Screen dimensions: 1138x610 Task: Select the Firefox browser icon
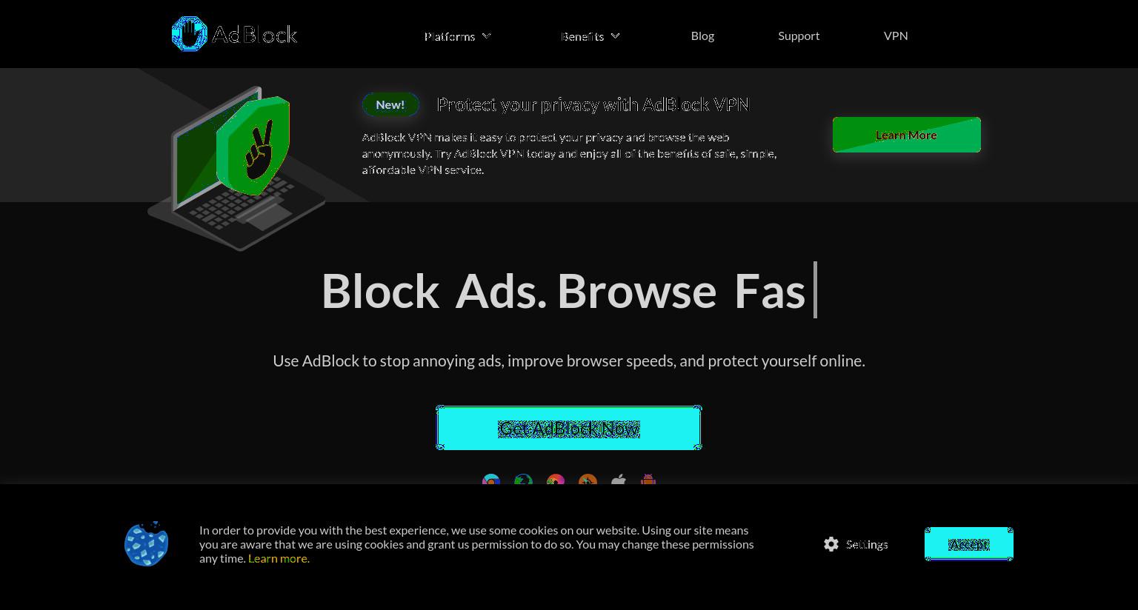coord(556,480)
